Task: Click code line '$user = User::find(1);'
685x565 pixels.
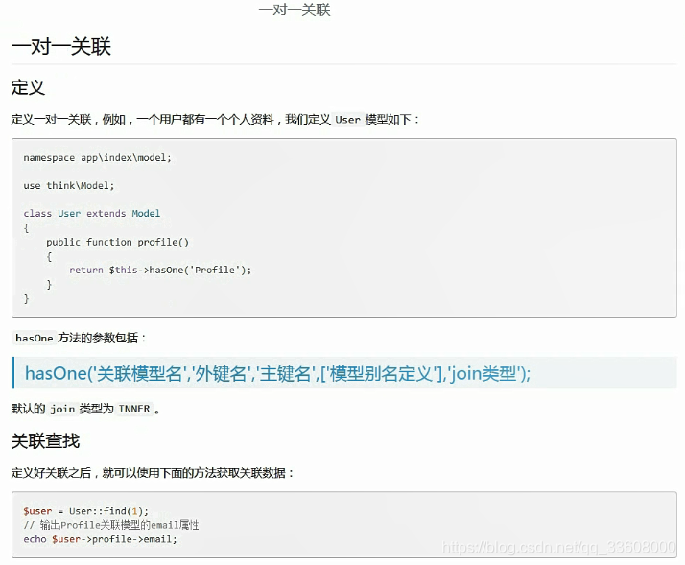Action: [86, 511]
